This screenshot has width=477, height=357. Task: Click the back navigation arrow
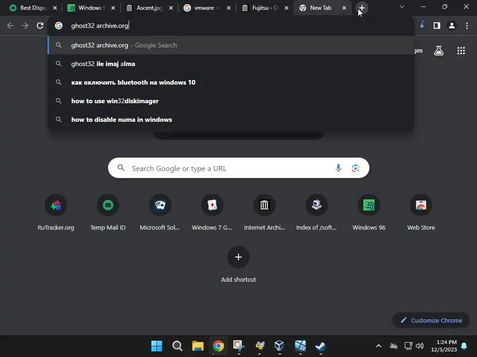tap(10, 26)
